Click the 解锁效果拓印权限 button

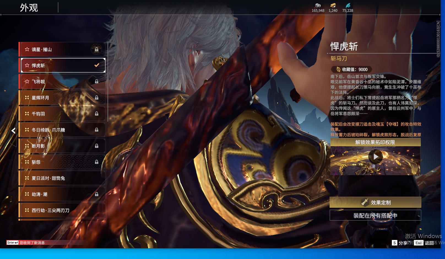pos(375,142)
